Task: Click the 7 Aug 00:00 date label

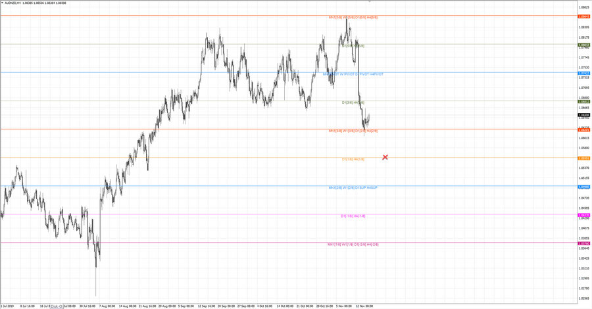Action: click(x=107, y=306)
